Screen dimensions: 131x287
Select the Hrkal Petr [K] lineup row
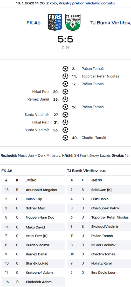[33, 236]
